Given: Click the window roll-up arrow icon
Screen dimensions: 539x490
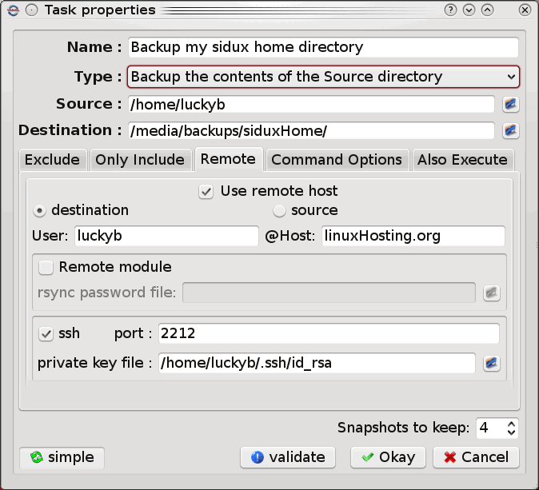Looking at the screenshot, I should (x=487, y=10).
